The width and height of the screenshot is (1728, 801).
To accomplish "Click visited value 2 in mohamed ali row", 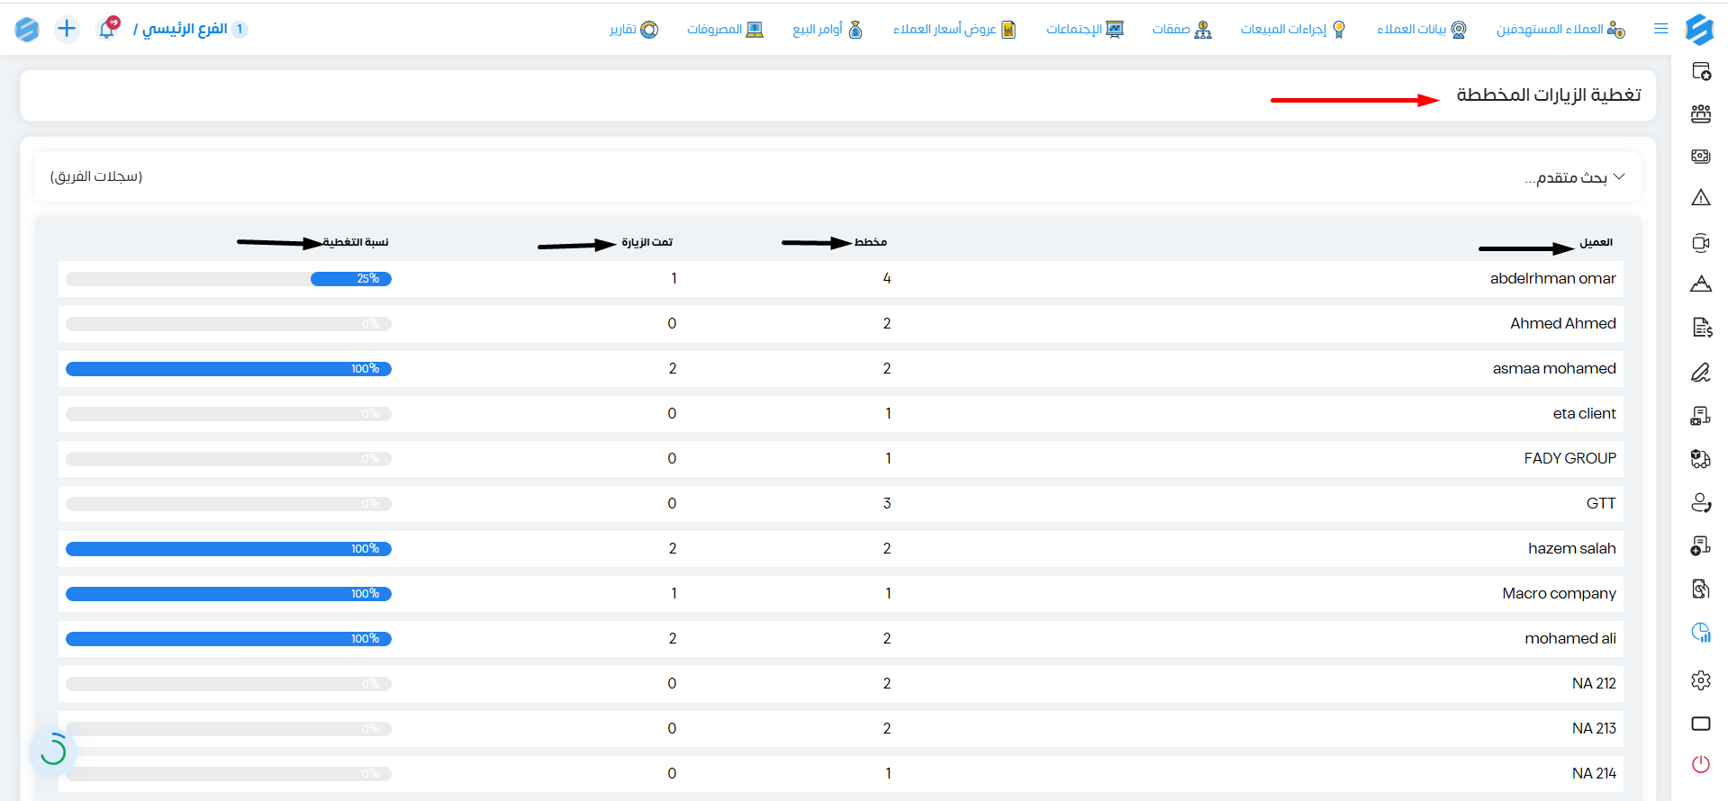I will pos(673,639).
